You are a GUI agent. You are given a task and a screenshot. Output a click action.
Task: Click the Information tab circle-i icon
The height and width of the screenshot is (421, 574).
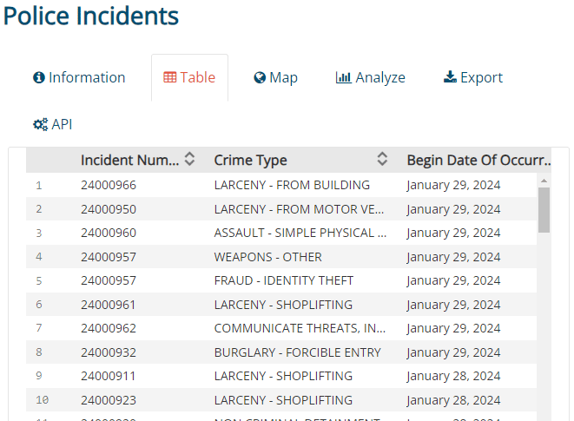coord(39,78)
